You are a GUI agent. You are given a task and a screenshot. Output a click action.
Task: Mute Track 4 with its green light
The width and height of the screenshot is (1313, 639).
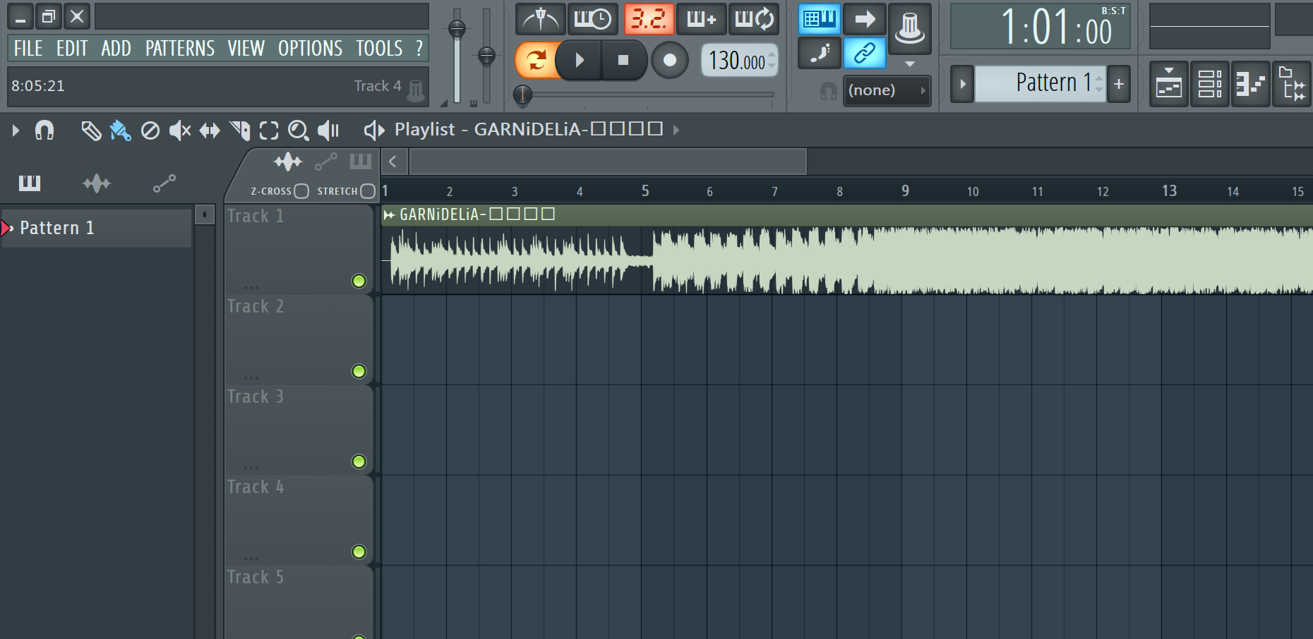coord(359,552)
